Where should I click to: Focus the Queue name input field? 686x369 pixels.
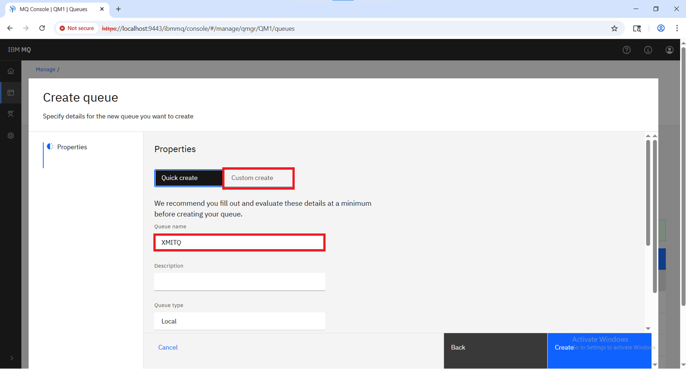click(x=240, y=242)
